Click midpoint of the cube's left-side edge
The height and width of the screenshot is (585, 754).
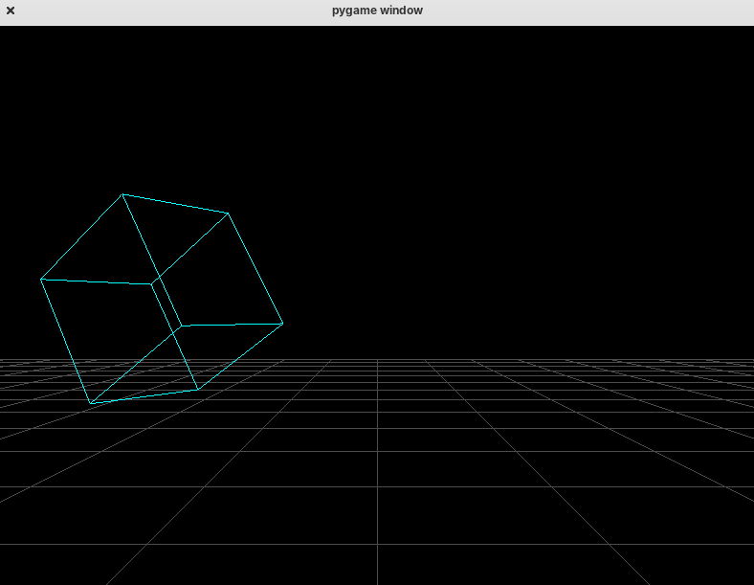[66, 341]
